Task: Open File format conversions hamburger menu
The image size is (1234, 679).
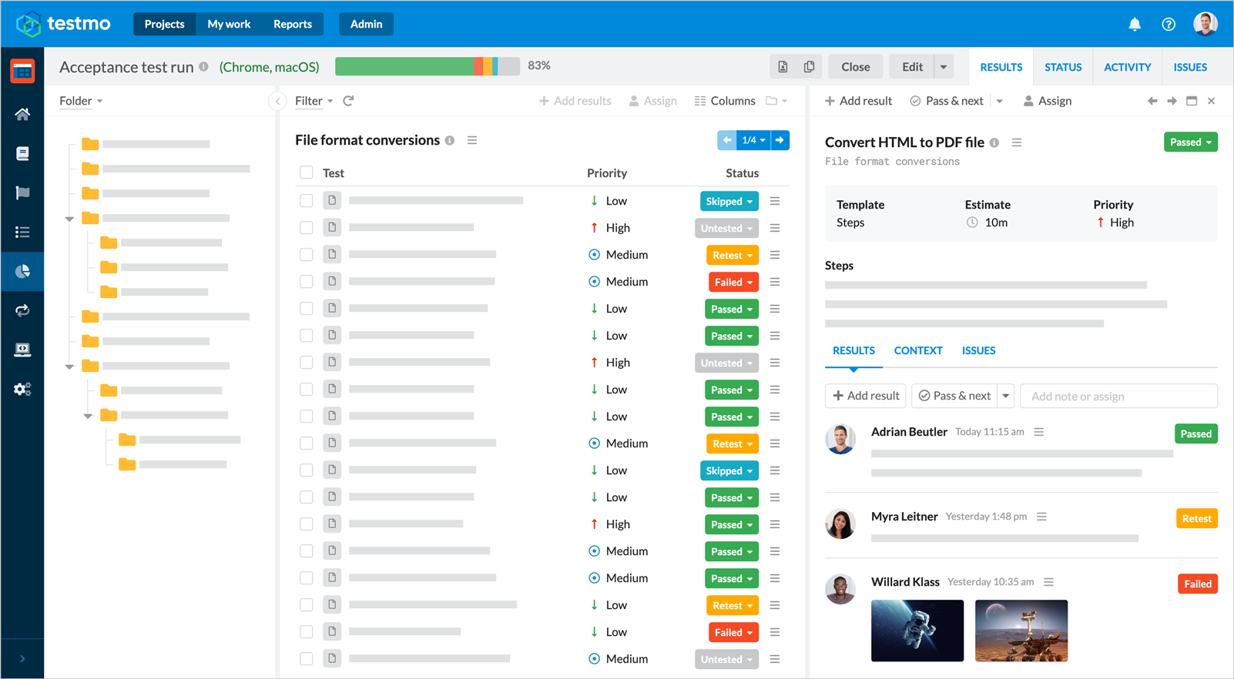Action: [472, 140]
